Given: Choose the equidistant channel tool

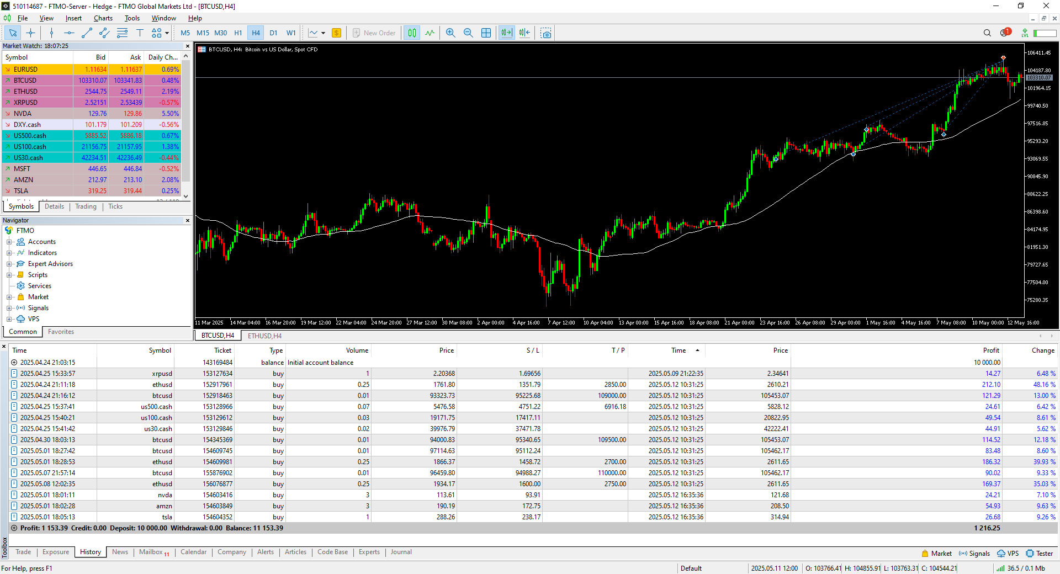Looking at the screenshot, I should pos(104,33).
